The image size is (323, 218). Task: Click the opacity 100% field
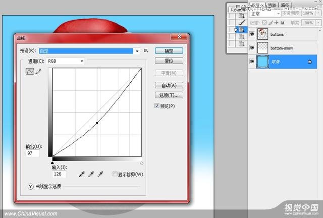point(309,13)
